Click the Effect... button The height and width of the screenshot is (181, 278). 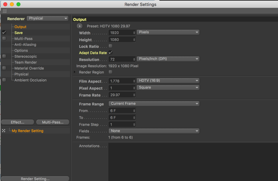tap(17, 122)
